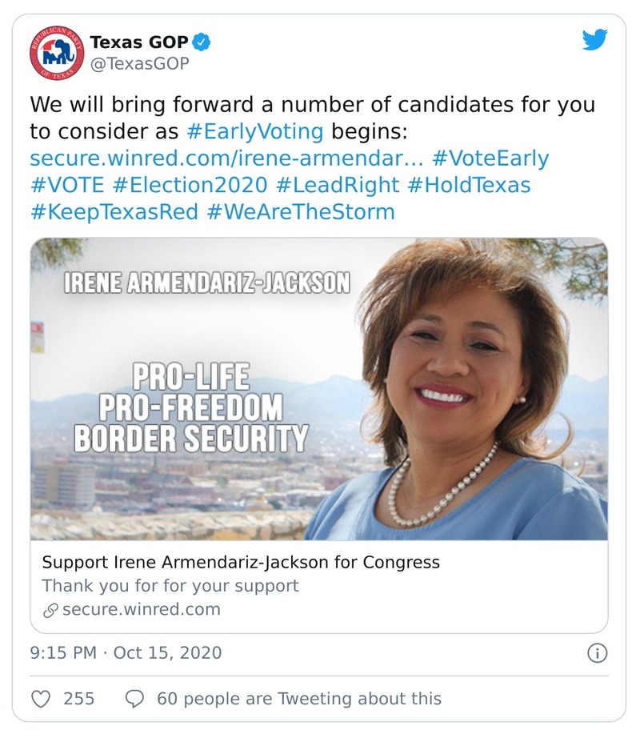The image size is (640, 738).
Task: Click the link chain icon
Action: 50,610
